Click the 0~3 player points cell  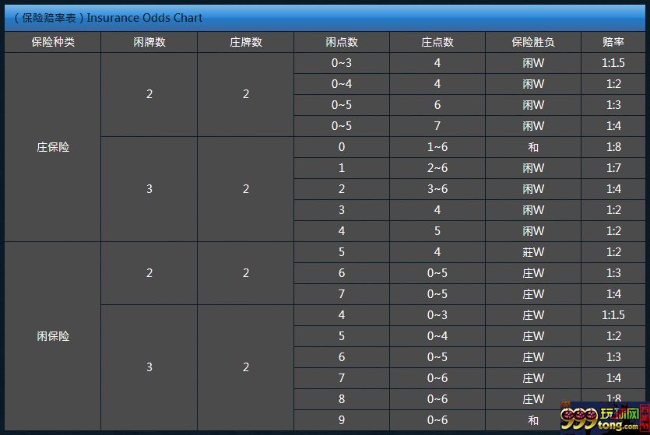tap(342, 63)
